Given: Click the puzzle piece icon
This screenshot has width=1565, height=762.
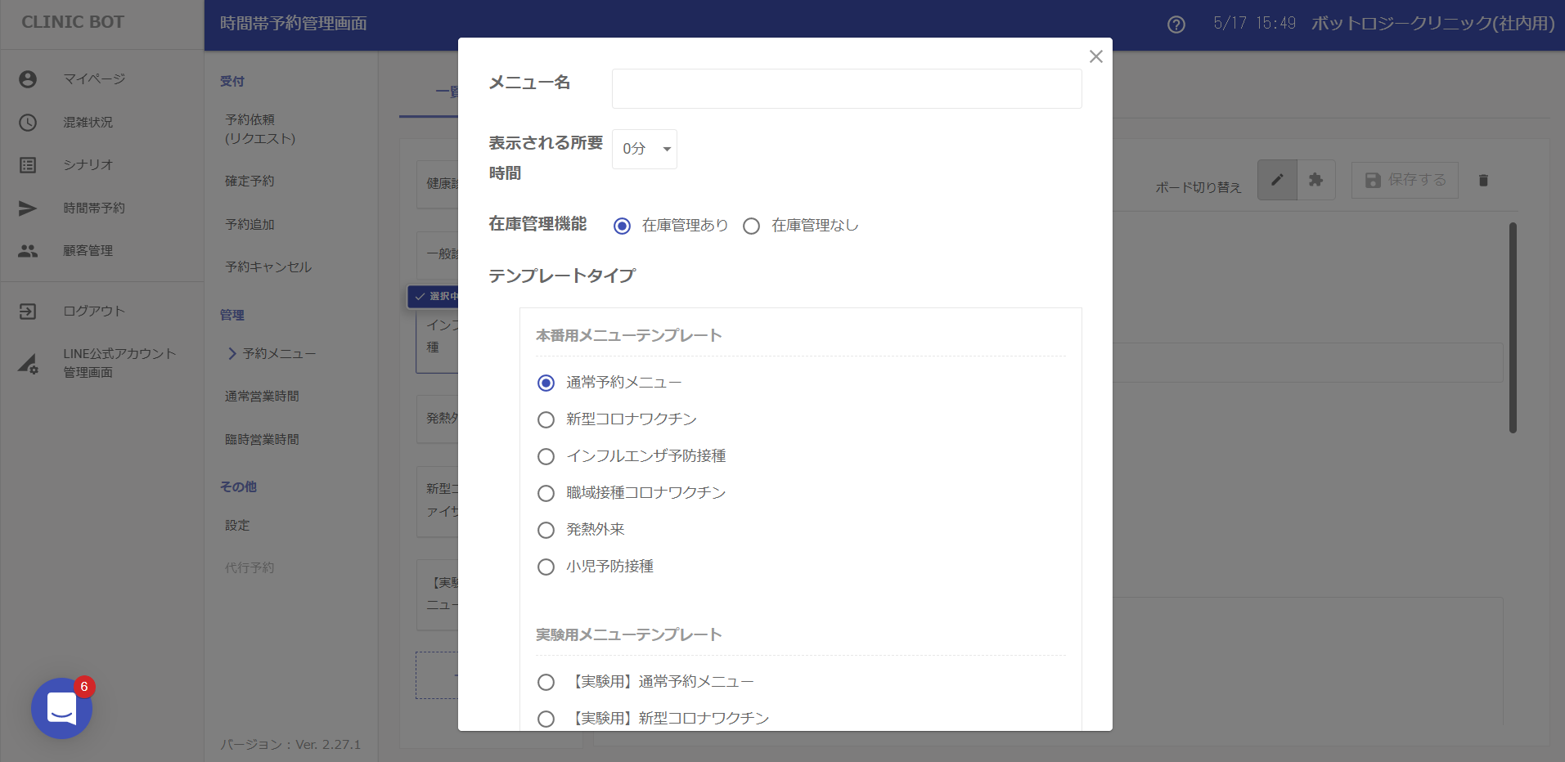Looking at the screenshot, I should point(1315,180).
